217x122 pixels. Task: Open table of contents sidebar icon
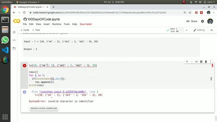(14, 32)
